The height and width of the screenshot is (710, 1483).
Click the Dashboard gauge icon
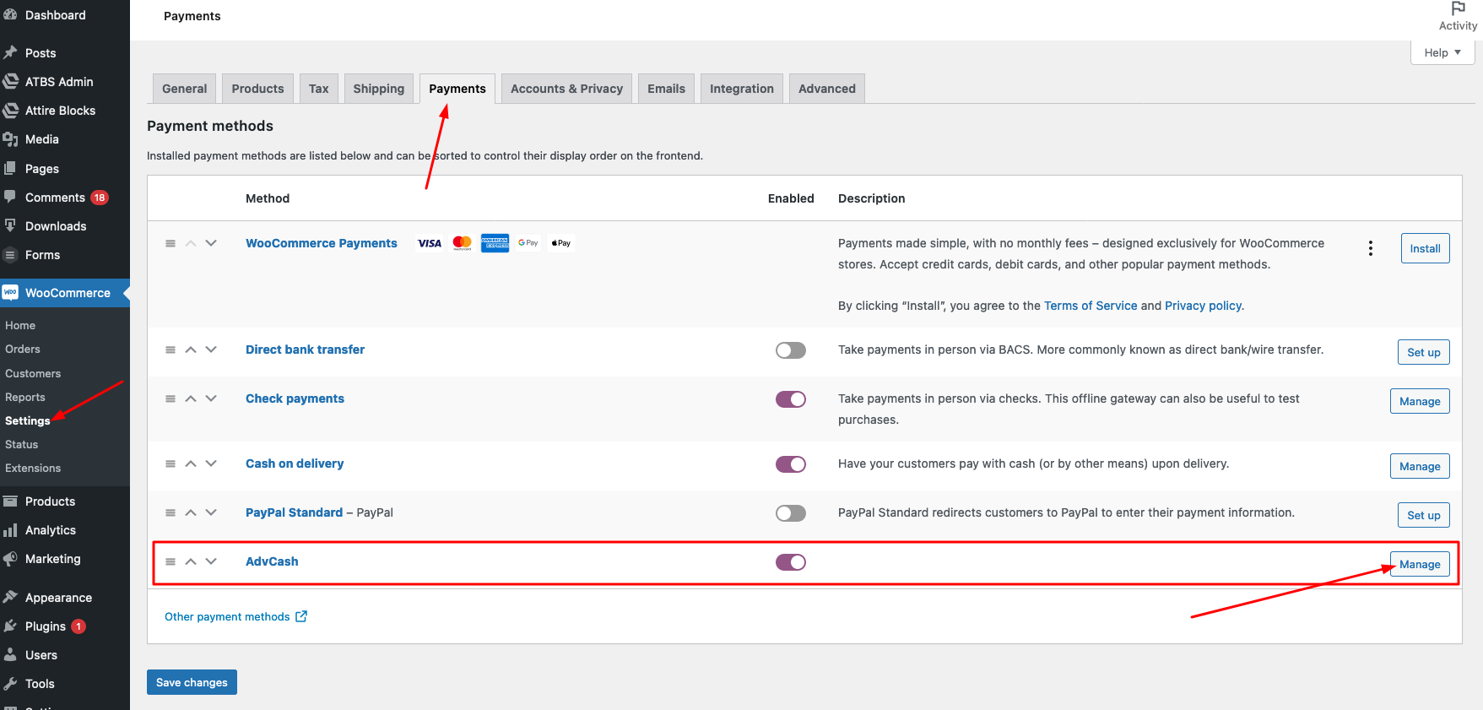coord(10,15)
